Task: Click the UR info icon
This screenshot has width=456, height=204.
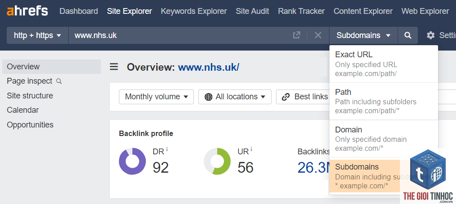Action: click(251, 149)
